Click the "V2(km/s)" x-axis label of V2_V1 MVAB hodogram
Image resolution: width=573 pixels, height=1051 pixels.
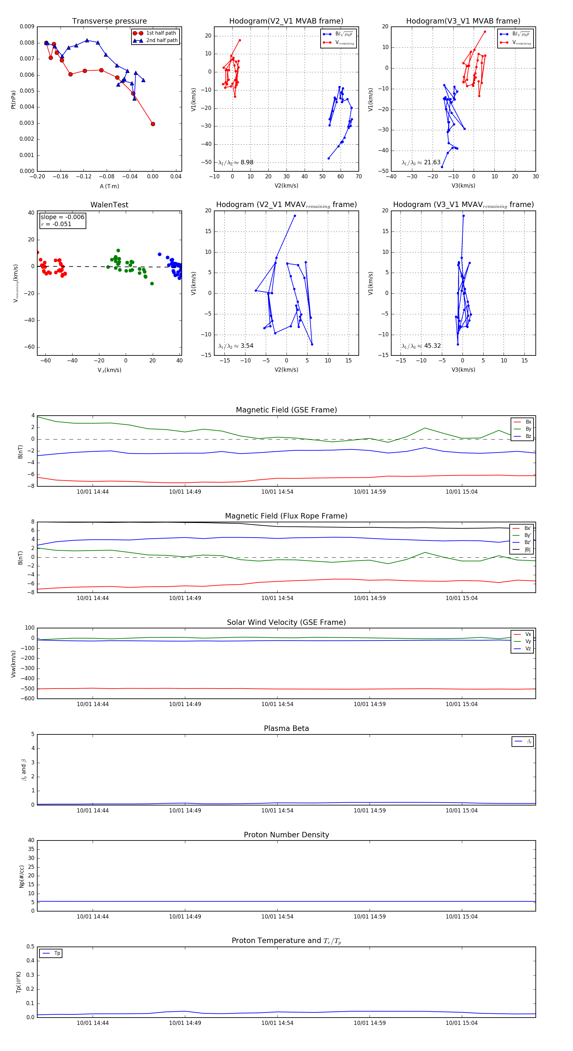[286, 186]
